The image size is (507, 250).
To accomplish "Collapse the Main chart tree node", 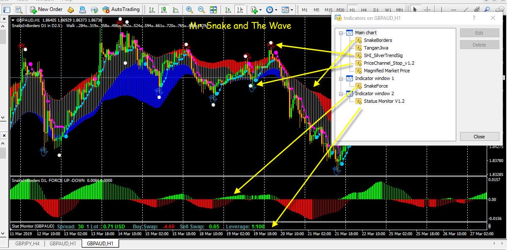I will (x=341, y=33).
